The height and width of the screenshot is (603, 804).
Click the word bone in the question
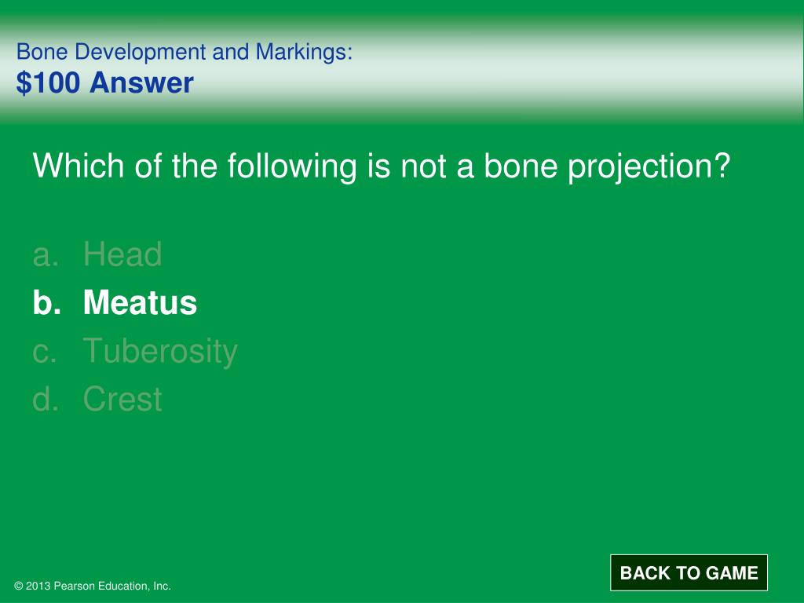tap(521, 166)
